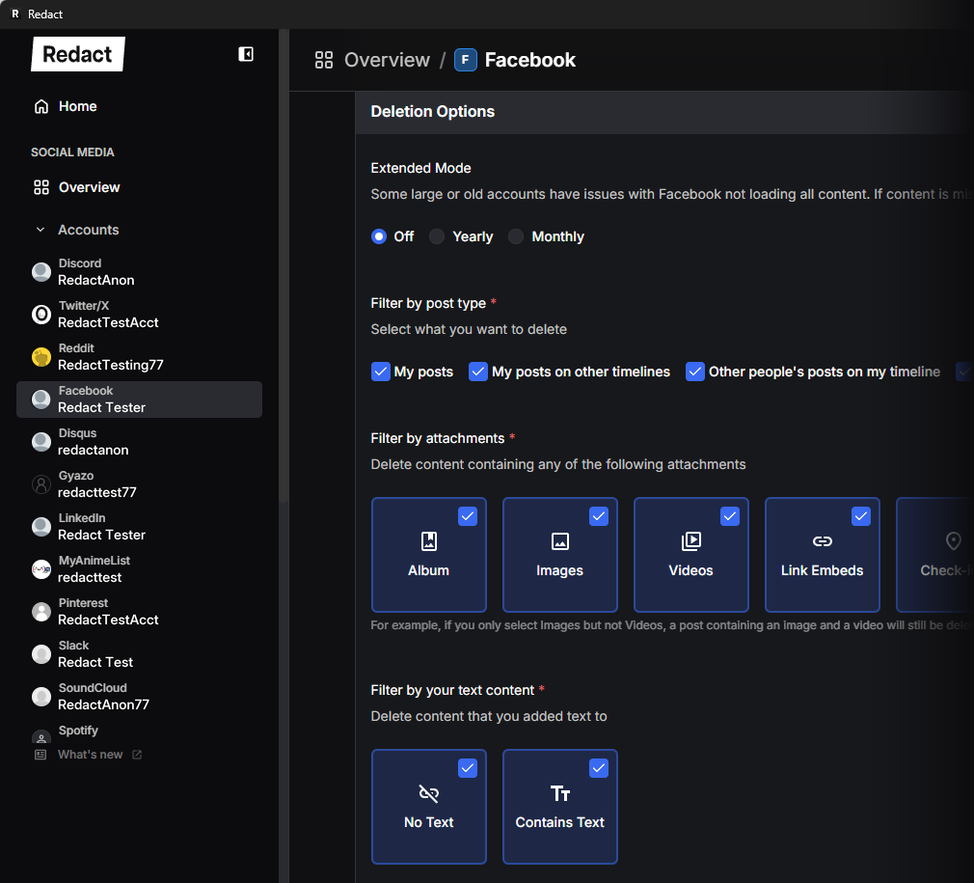
Task: Open What's new link
Action: 90,755
